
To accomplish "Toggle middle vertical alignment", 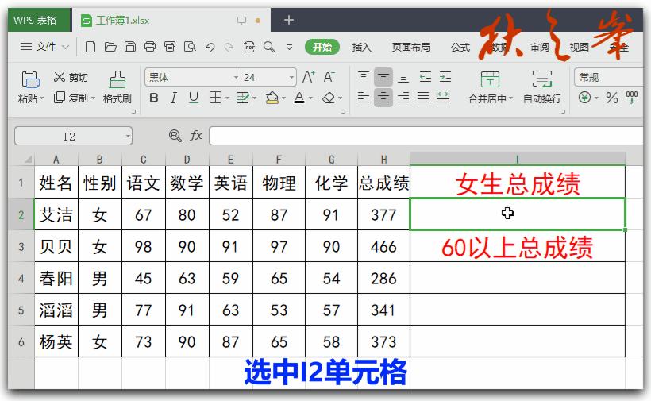I will tap(383, 77).
